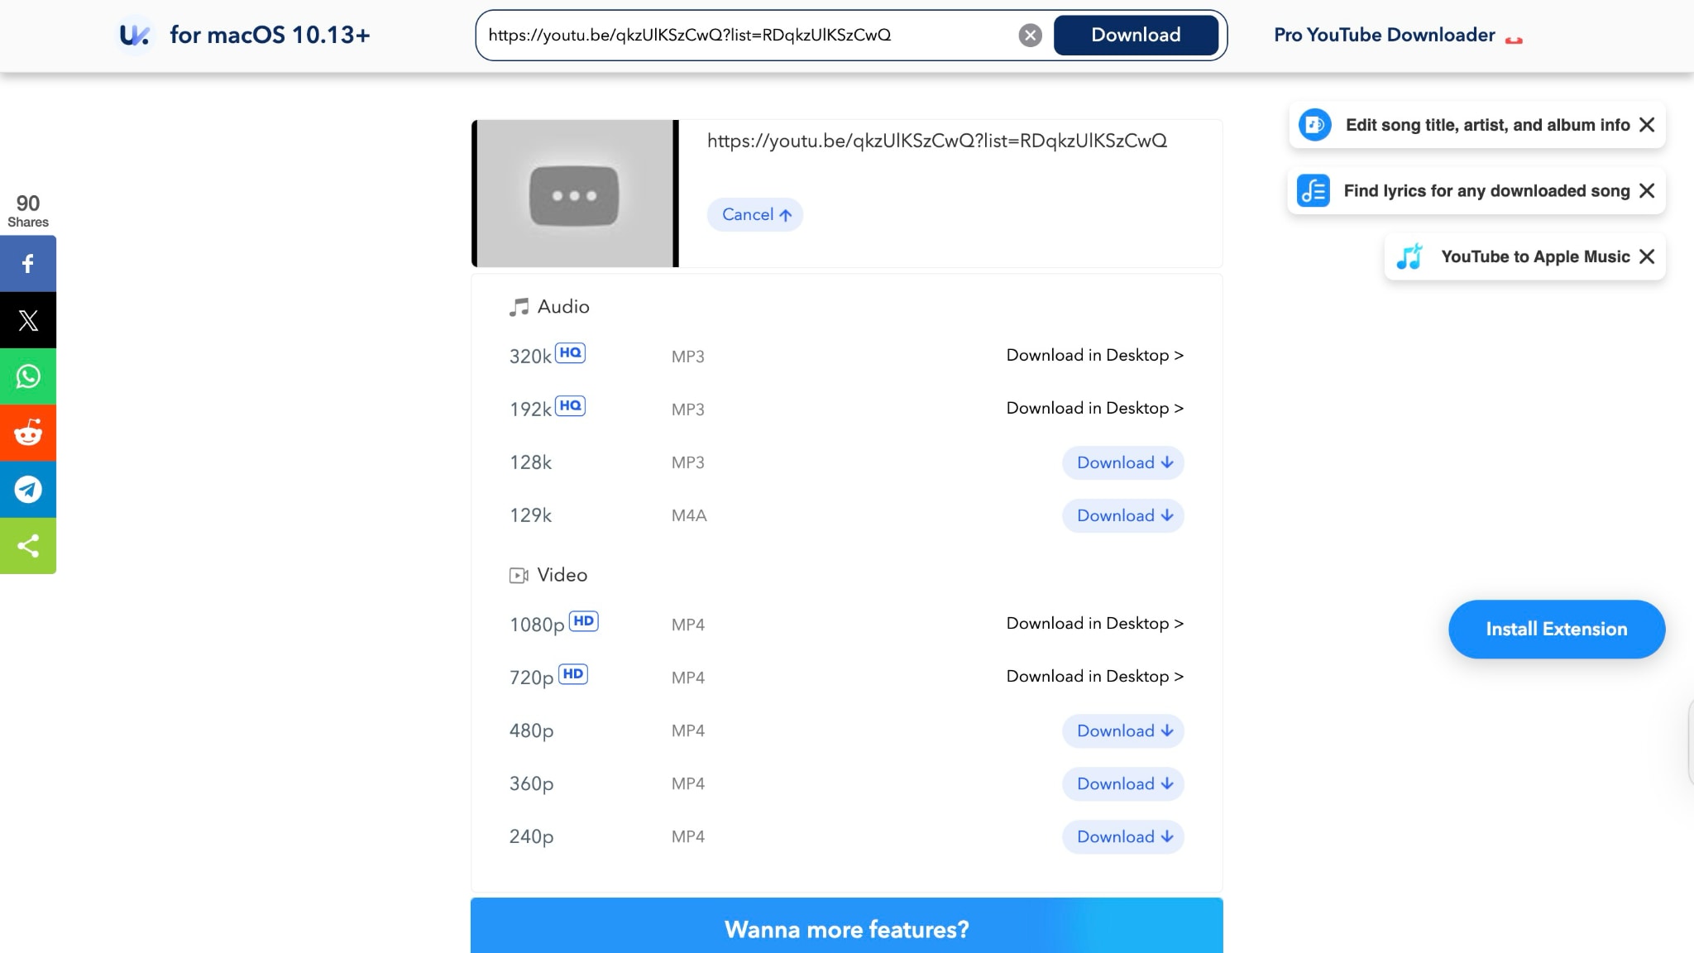Viewport: 1694px width, 953px height.
Task: Close the YouTube to Apple Music banner
Action: click(1647, 256)
